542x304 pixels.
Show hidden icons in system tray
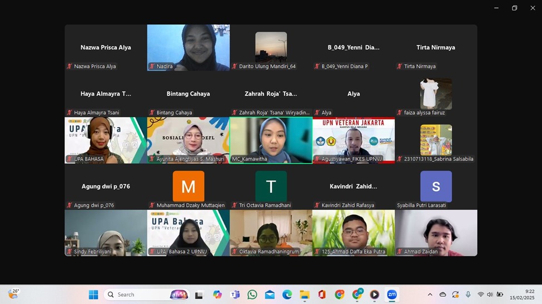click(x=430, y=295)
